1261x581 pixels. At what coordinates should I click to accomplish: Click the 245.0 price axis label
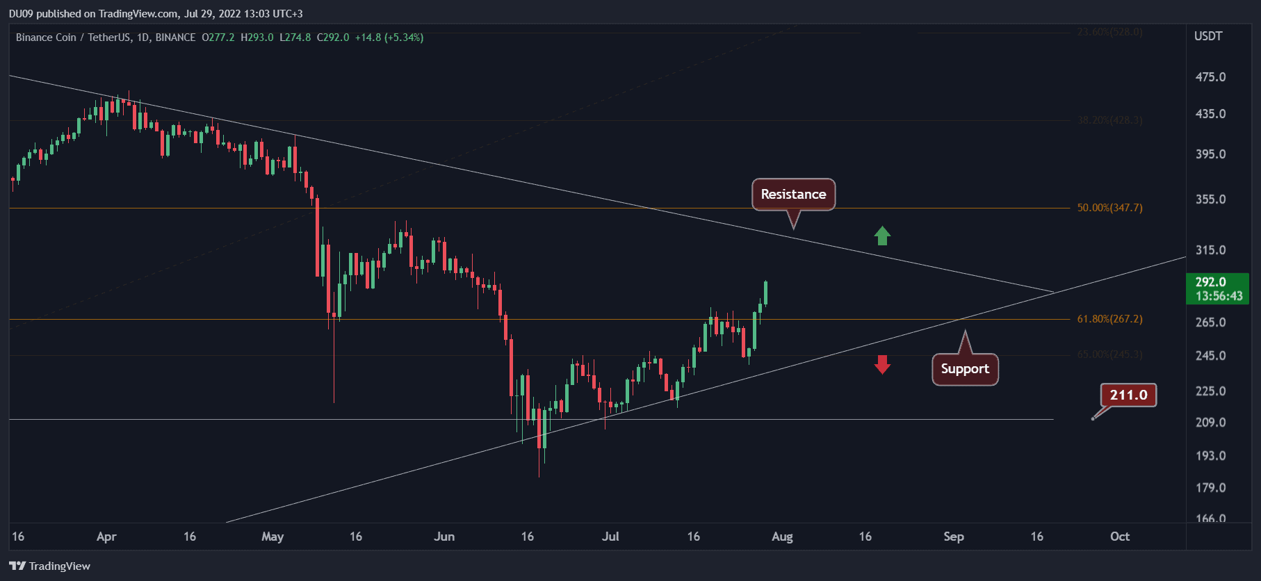tap(1211, 356)
